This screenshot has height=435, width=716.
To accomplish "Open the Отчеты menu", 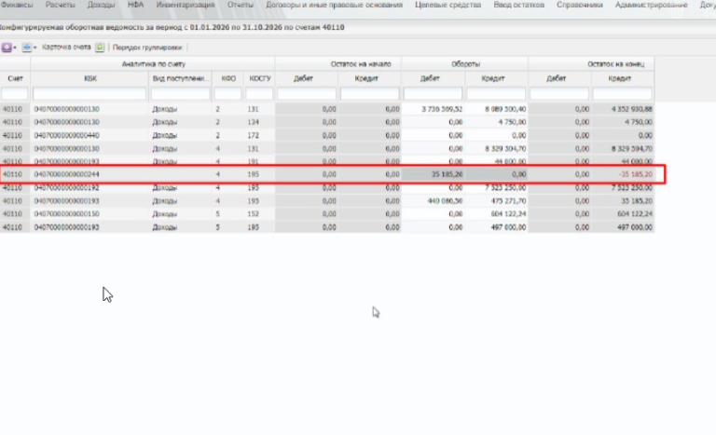I will point(241,5).
